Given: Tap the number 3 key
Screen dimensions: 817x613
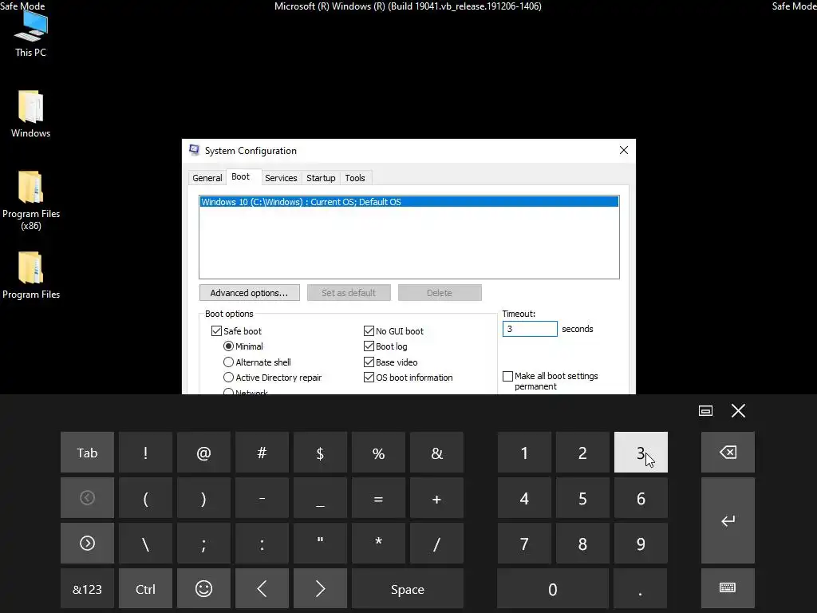Looking at the screenshot, I should click(x=641, y=453).
